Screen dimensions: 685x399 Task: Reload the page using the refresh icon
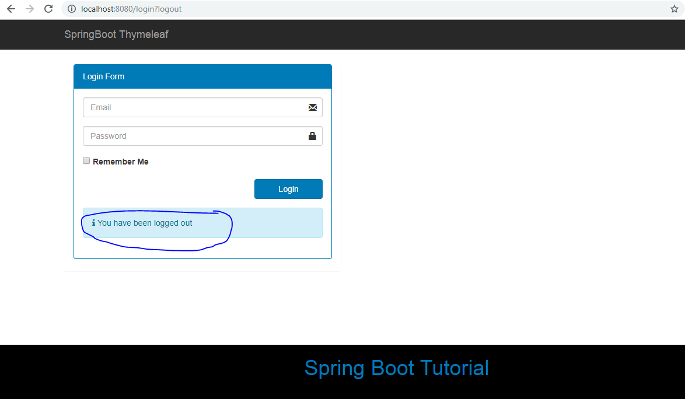(48, 9)
